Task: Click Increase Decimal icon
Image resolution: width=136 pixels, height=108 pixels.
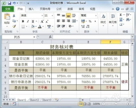Action: [83, 26]
